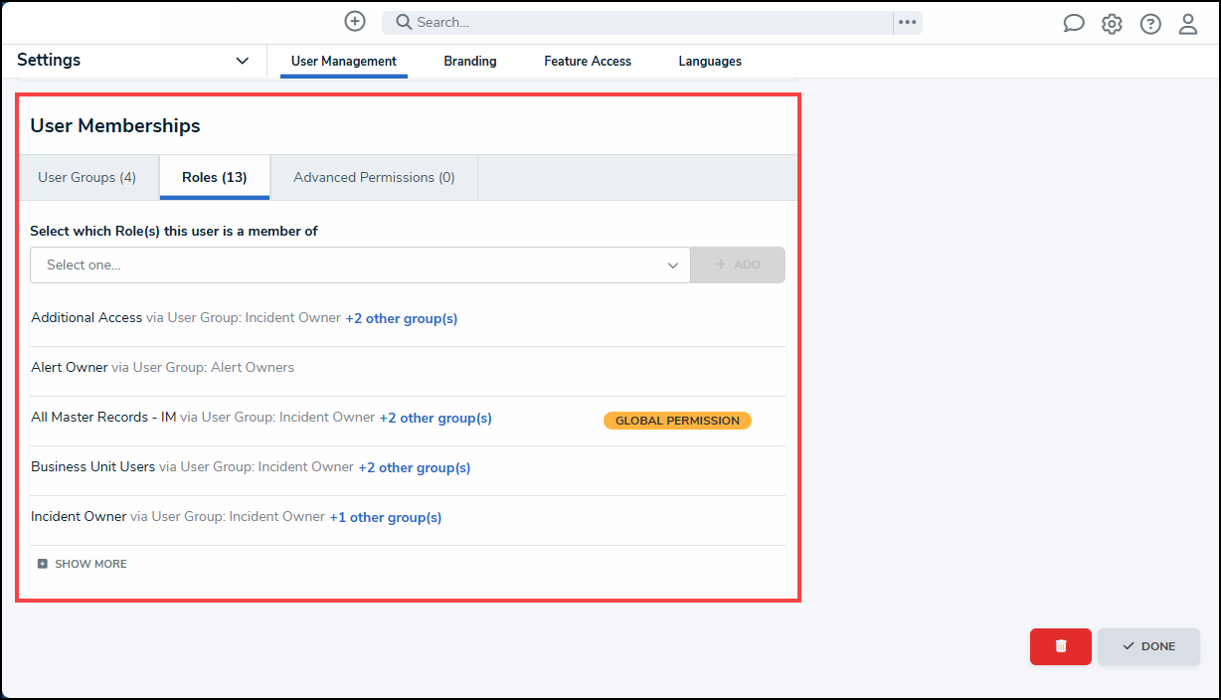Image resolution: width=1221 pixels, height=700 pixels.
Task: Open the Feature Access tab
Action: tap(588, 61)
